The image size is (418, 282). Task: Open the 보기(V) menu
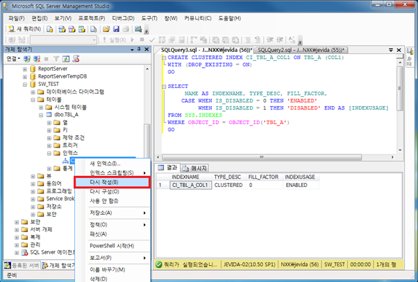[63, 18]
